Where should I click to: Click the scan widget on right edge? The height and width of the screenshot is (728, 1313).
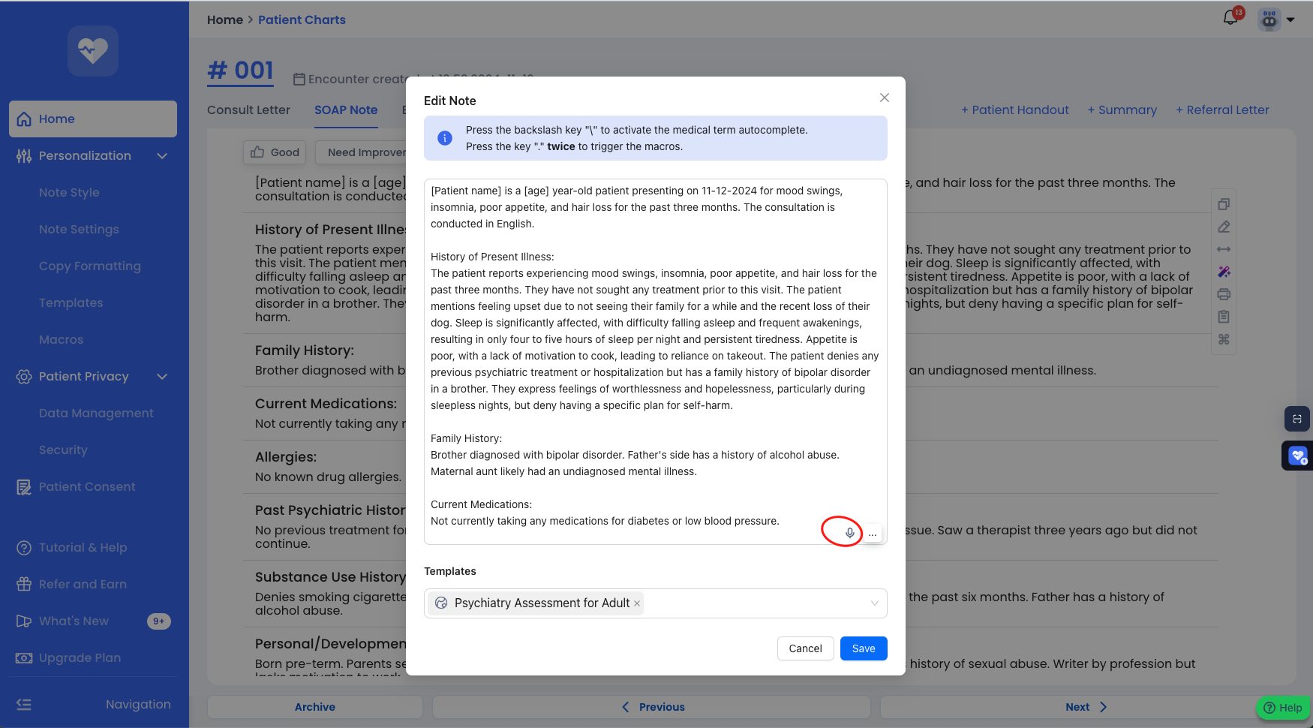point(1297,419)
